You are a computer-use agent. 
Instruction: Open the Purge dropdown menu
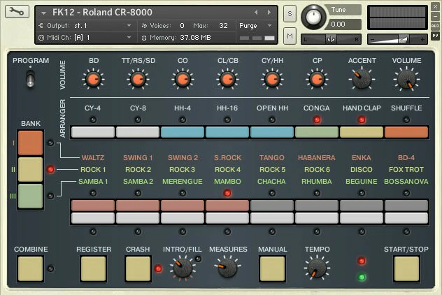pos(256,26)
